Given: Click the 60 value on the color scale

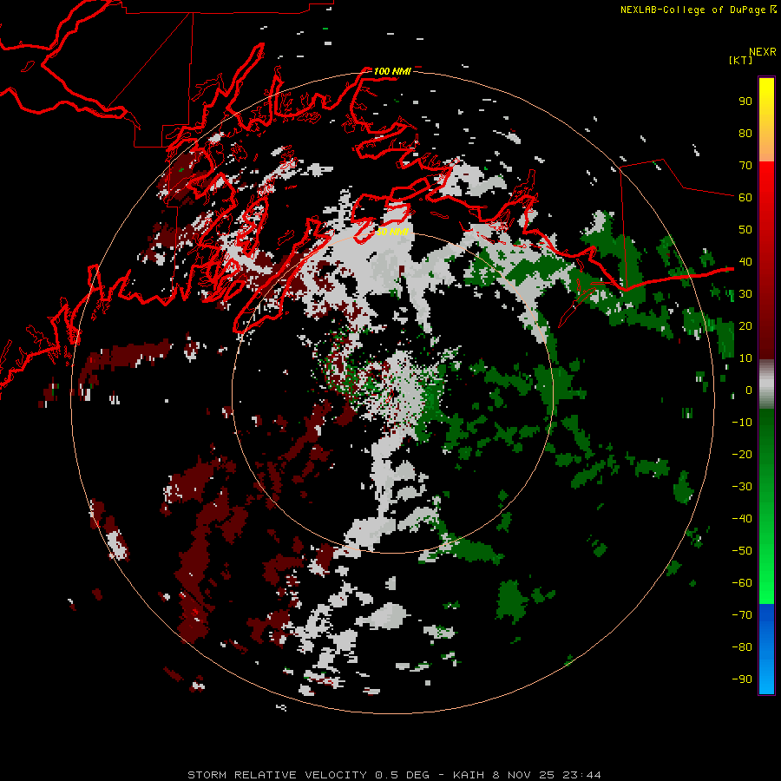Looking at the screenshot, I should [x=745, y=197].
